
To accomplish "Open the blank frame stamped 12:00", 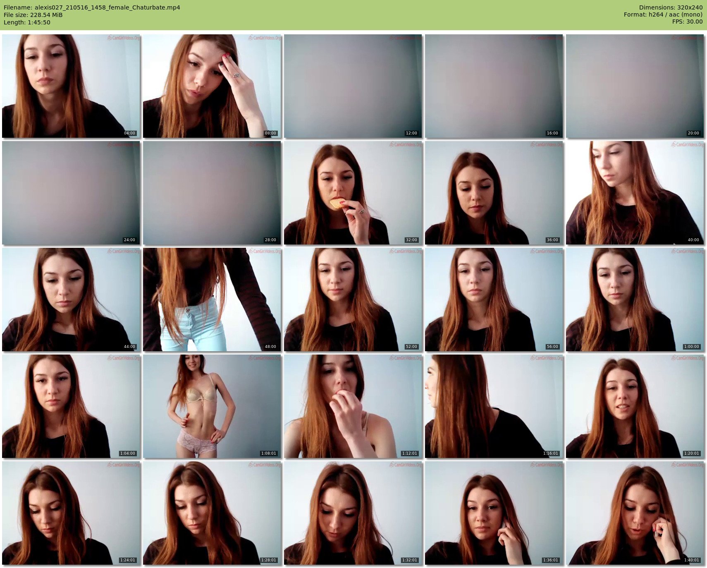I will [x=353, y=86].
